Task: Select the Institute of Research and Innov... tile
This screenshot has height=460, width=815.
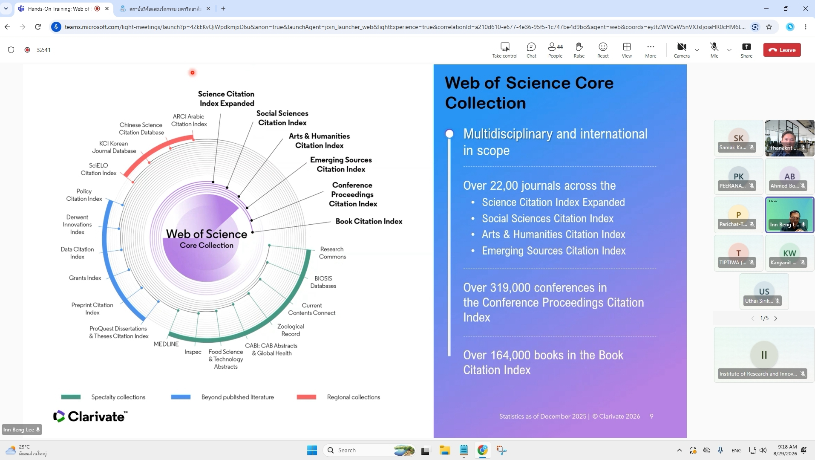Action: coord(764,355)
